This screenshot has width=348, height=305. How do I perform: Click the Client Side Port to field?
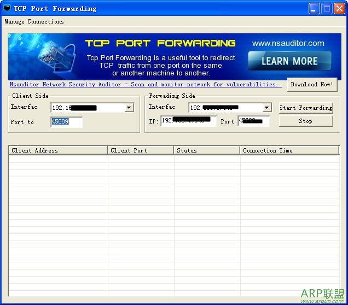pyautogui.click(x=66, y=122)
